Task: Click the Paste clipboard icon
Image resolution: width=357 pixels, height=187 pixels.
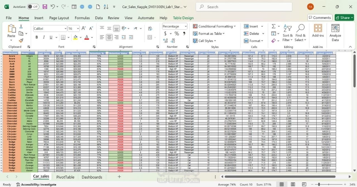Action: (11, 29)
